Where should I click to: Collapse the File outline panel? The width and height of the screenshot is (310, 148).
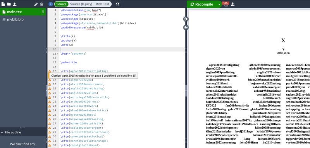(x=2, y=133)
